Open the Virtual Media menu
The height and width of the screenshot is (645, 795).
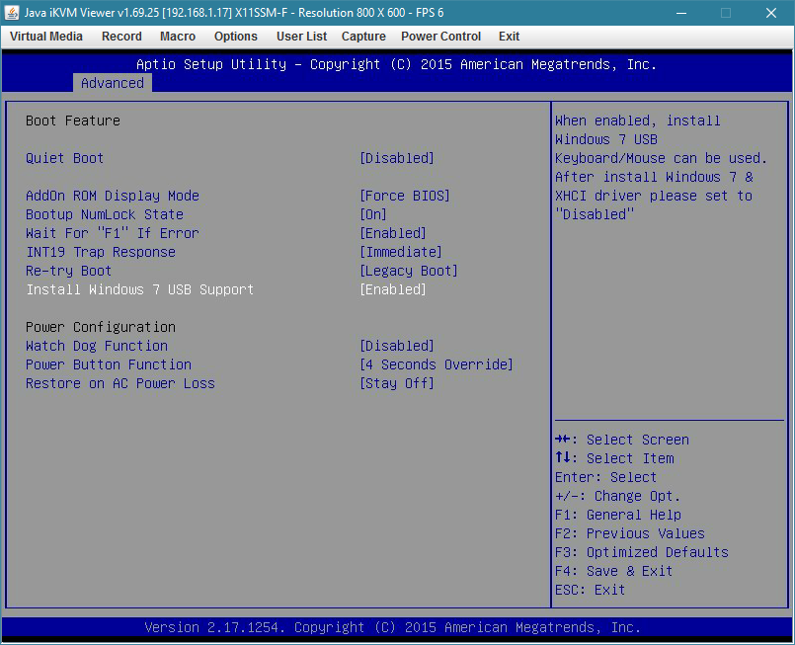point(46,37)
